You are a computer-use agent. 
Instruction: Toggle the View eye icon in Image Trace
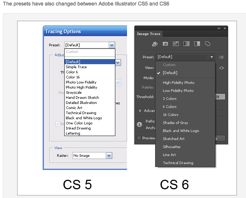click(x=222, y=68)
